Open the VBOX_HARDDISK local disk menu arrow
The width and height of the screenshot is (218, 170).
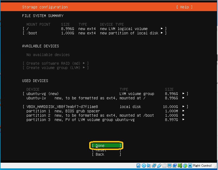tap(184, 107)
